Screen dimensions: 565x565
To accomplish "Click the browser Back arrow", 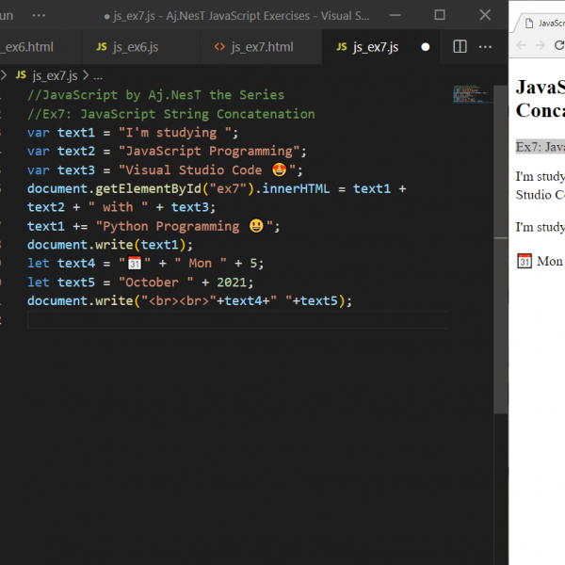I will [x=522, y=45].
